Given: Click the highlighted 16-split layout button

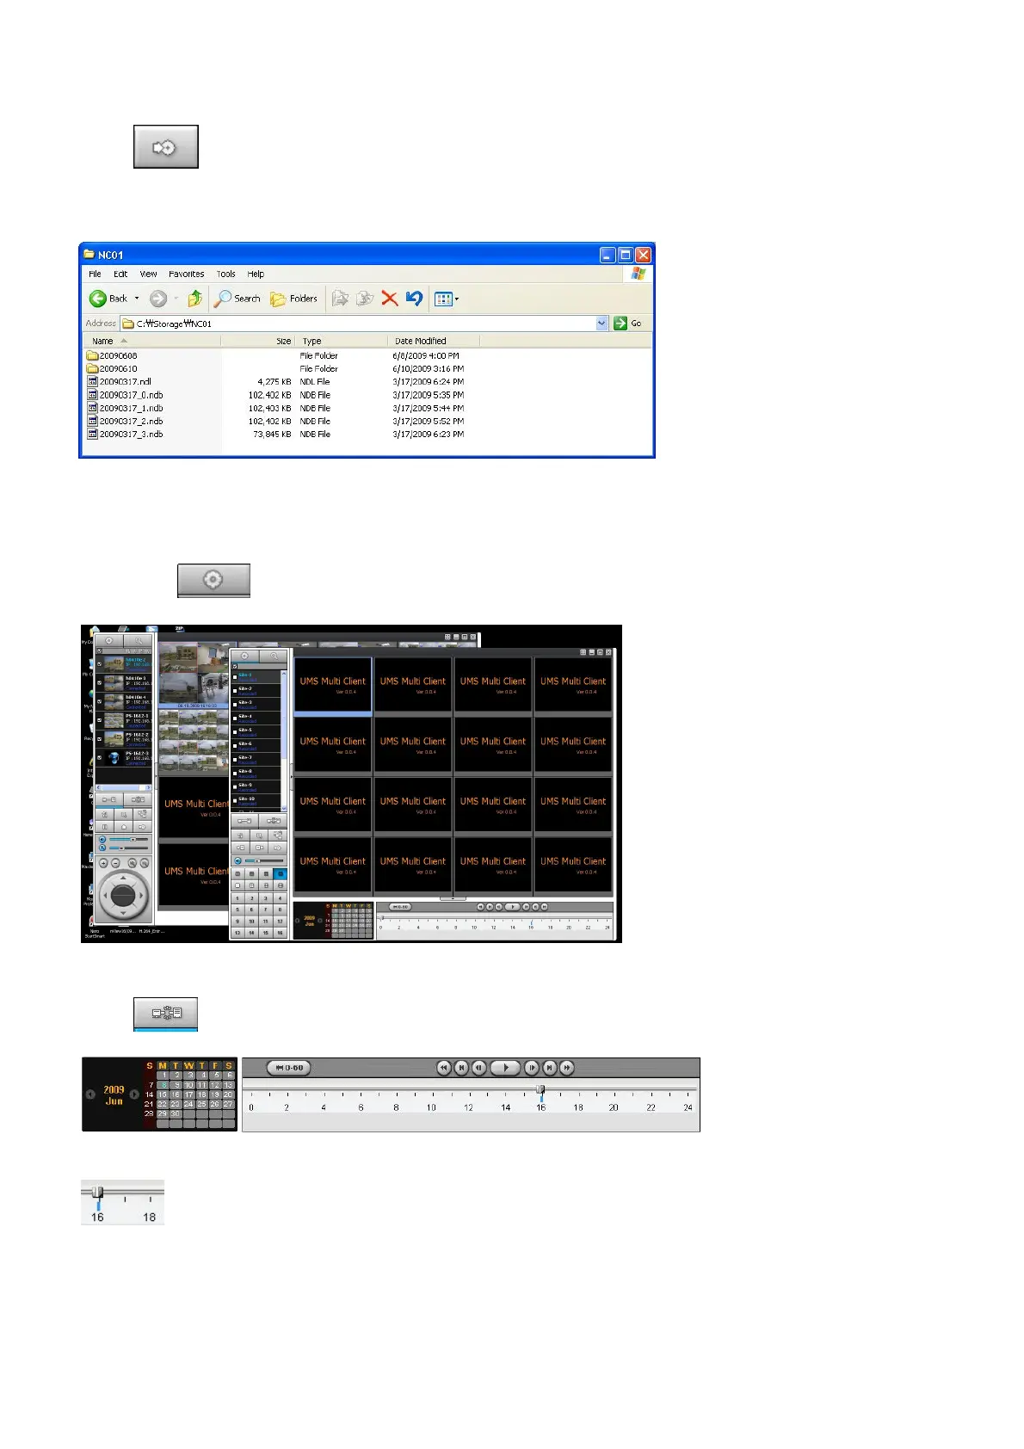Looking at the screenshot, I should (280, 873).
